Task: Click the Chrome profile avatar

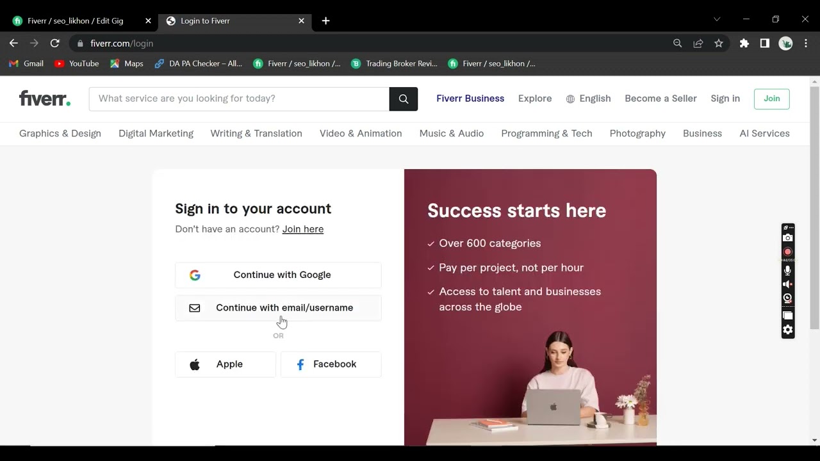Action: (x=786, y=43)
